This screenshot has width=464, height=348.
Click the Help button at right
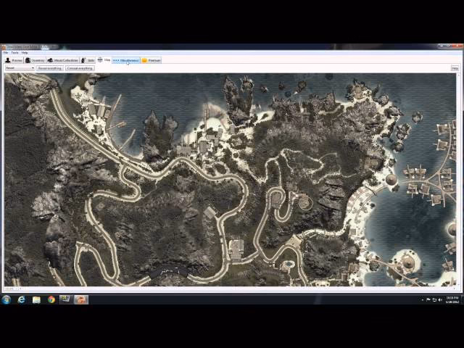[455, 68]
